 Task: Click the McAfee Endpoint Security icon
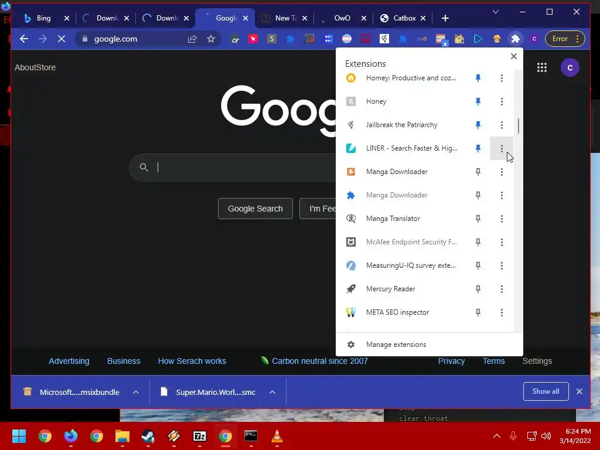(x=351, y=242)
